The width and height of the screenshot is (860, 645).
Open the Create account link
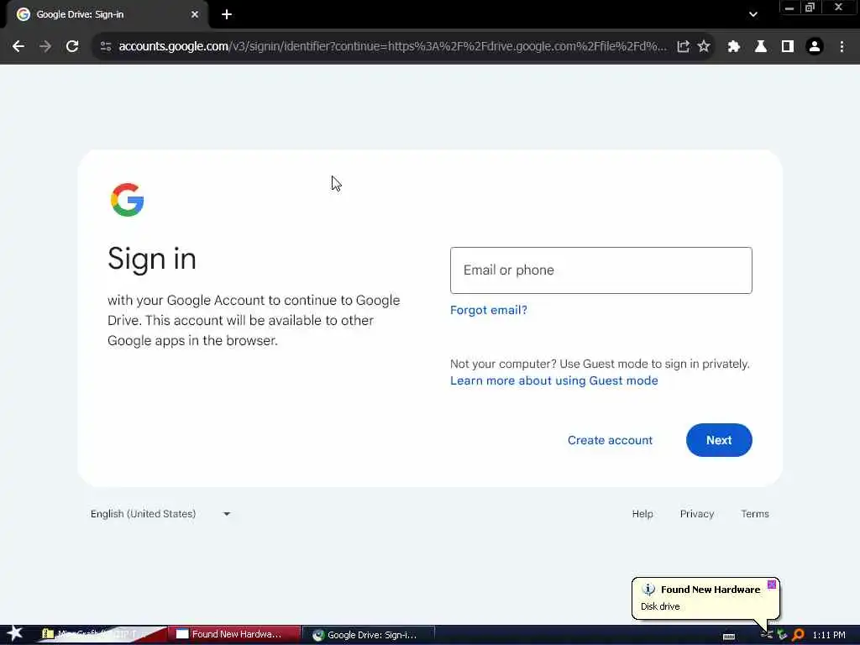coord(610,440)
